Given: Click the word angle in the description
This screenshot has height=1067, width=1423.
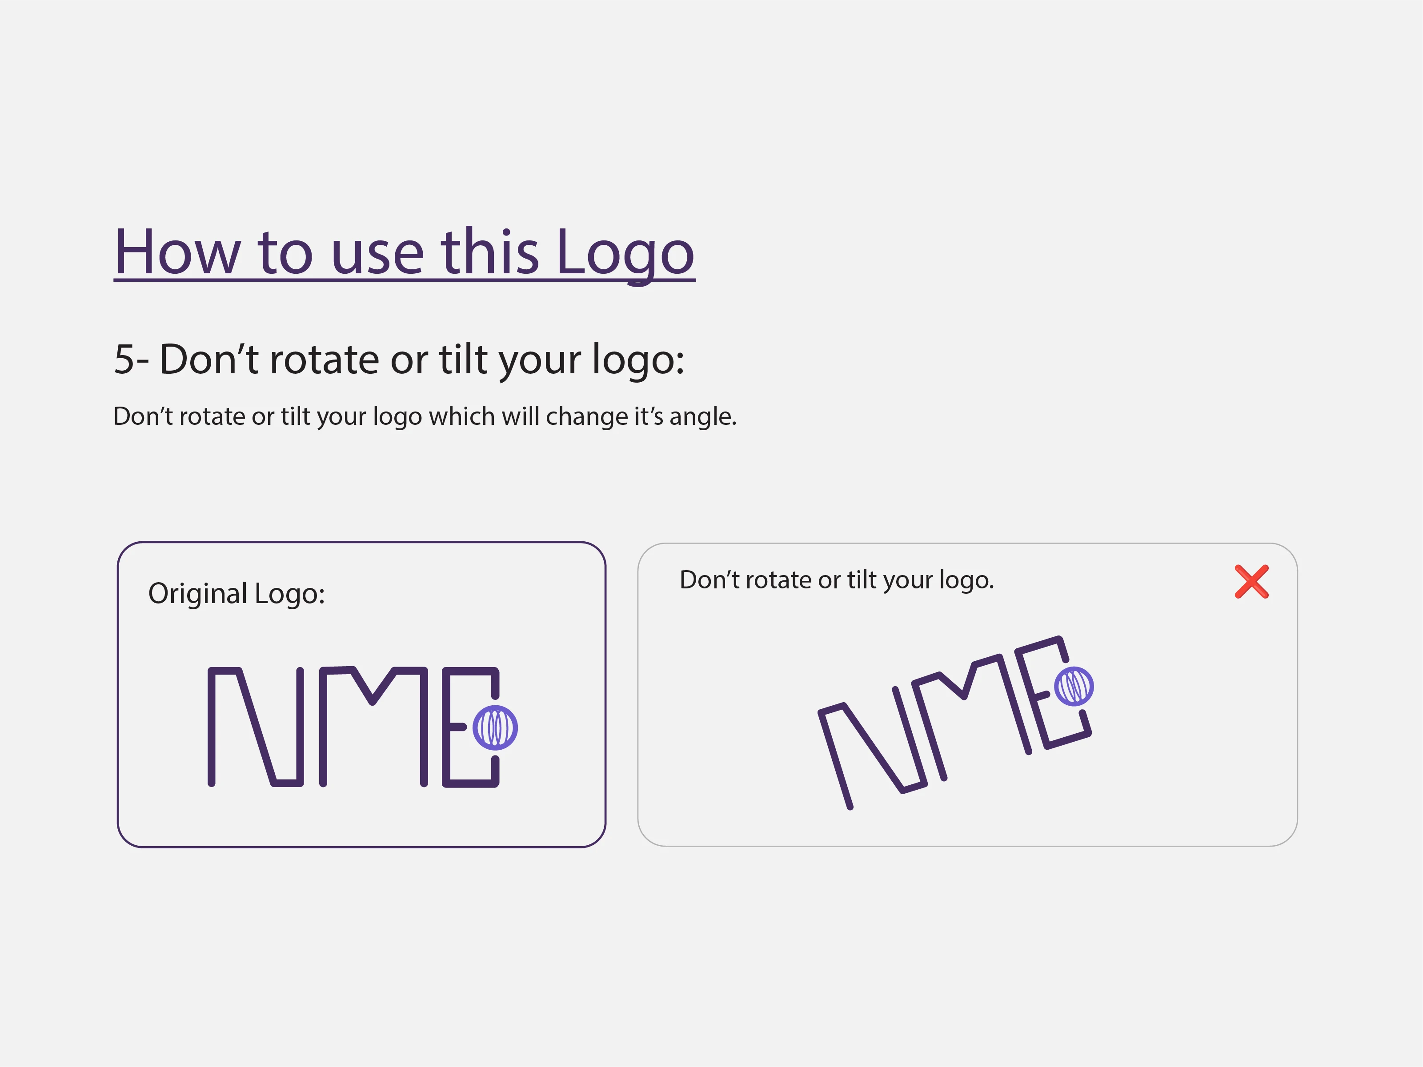Looking at the screenshot, I should click(x=702, y=417).
